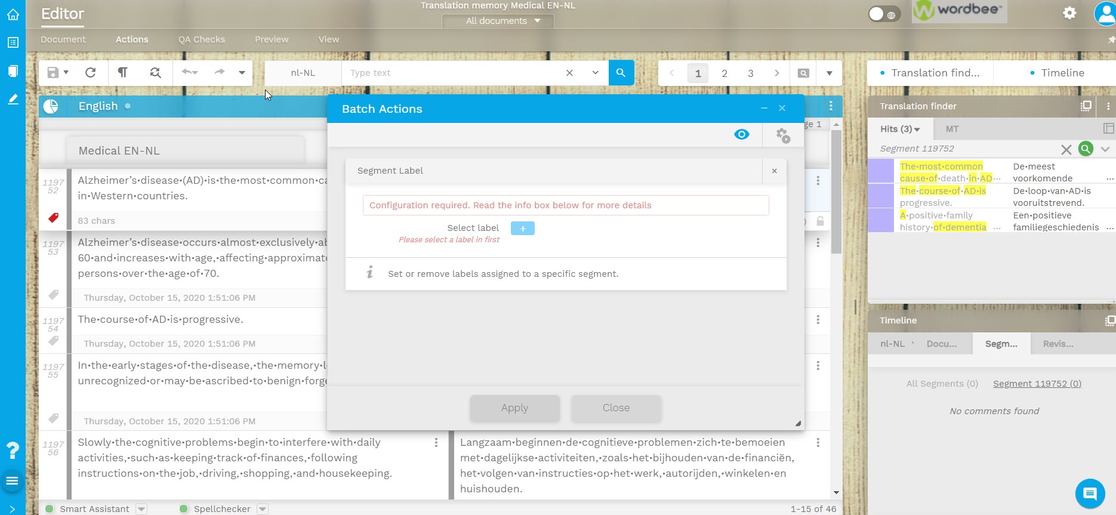1116x515 pixels.
Task: Click the pilcrow show-formatting icon
Action: coord(122,72)
